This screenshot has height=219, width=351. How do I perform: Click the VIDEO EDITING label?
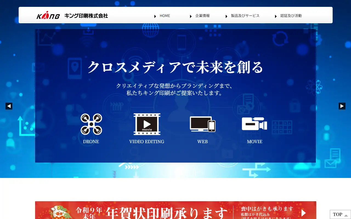click(x=147, y=142)
